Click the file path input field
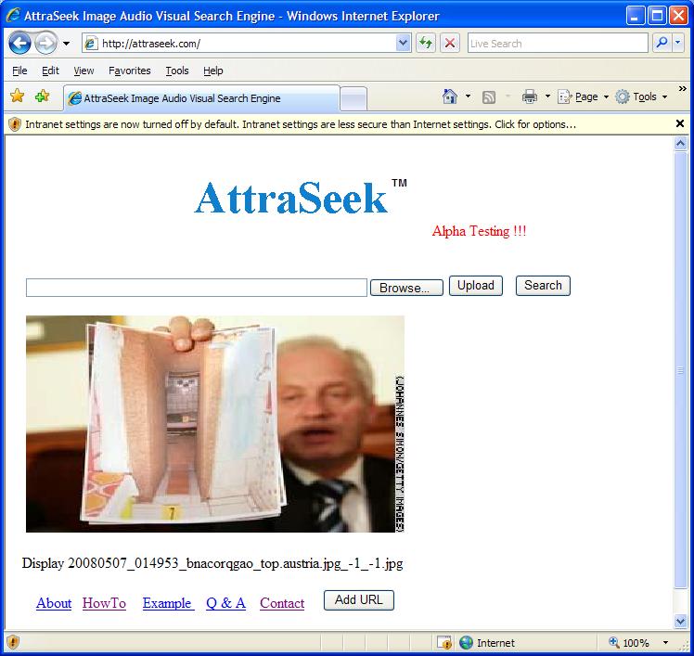The width and height of the screenshot is (694, 656). tap(197, 288)
